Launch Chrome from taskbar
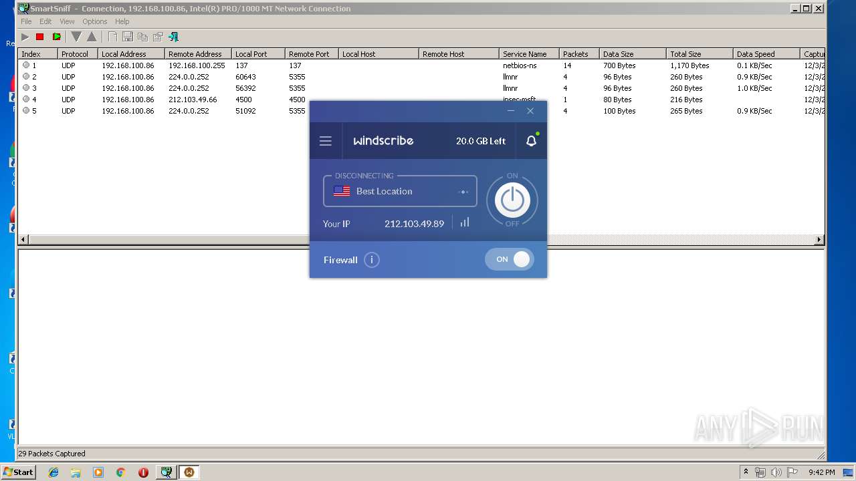Image resolution: width=856 pixels, height=481 pixels. [x=121, y=472]
